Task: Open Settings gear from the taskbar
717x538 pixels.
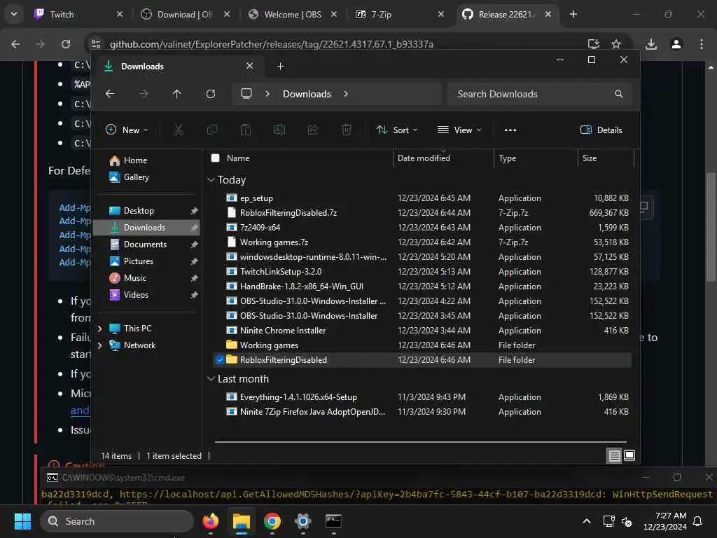Action: click(x=302, y=521)
